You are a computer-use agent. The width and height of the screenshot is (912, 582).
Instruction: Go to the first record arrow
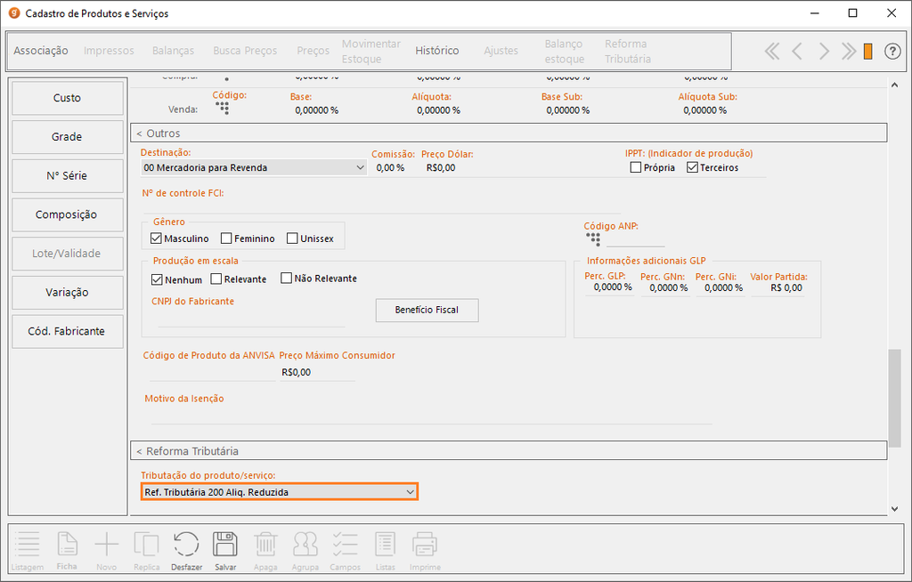pyautogui.click(x=772, y=51)
